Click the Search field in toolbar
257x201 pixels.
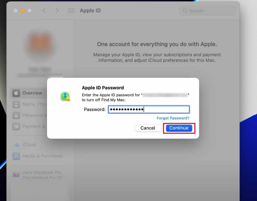[x=207, y=11]
